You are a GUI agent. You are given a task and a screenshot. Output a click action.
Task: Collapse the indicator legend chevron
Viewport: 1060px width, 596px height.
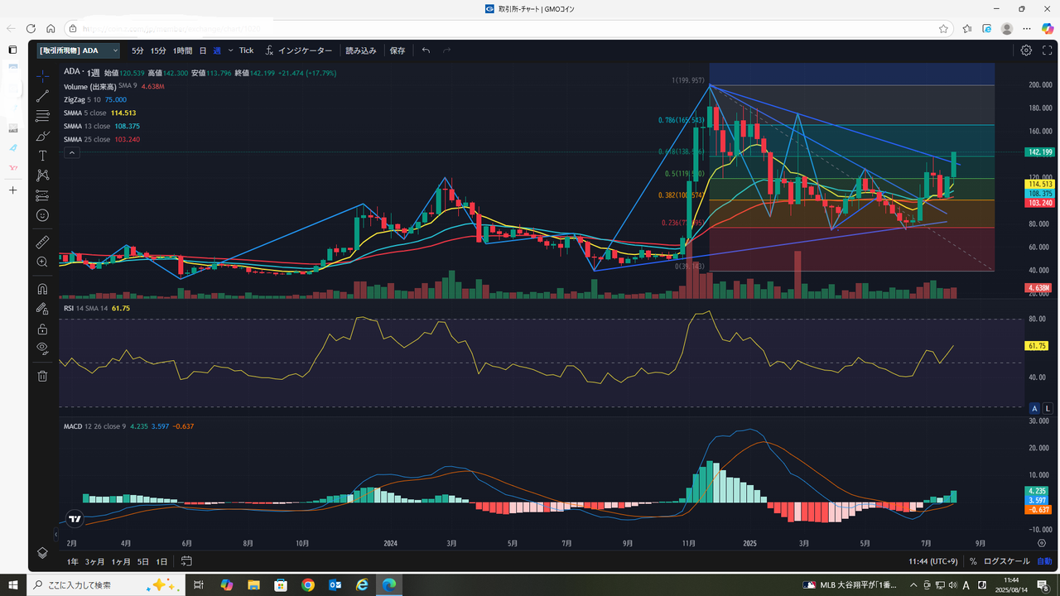72,153
